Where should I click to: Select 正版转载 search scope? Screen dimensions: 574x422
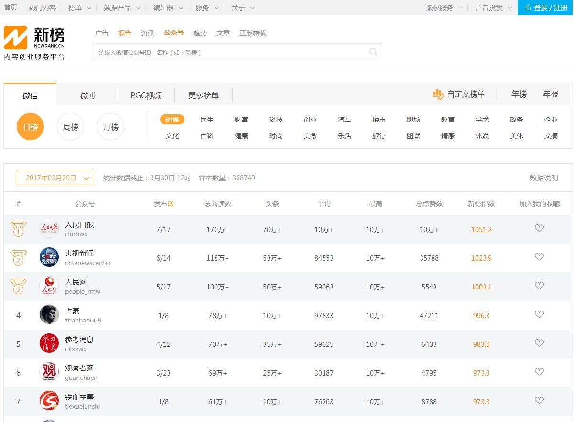point(253,33)
